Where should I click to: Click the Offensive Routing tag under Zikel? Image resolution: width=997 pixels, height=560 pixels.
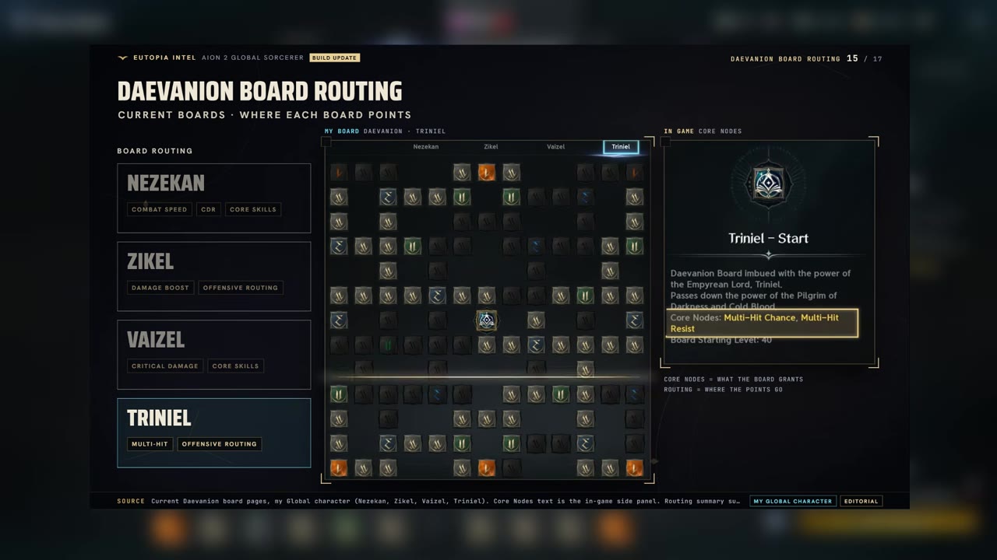tap(241, 288)
